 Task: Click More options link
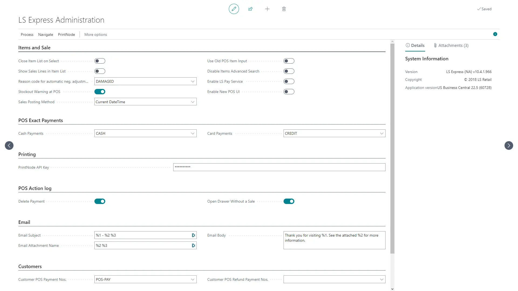coord(96,34)
